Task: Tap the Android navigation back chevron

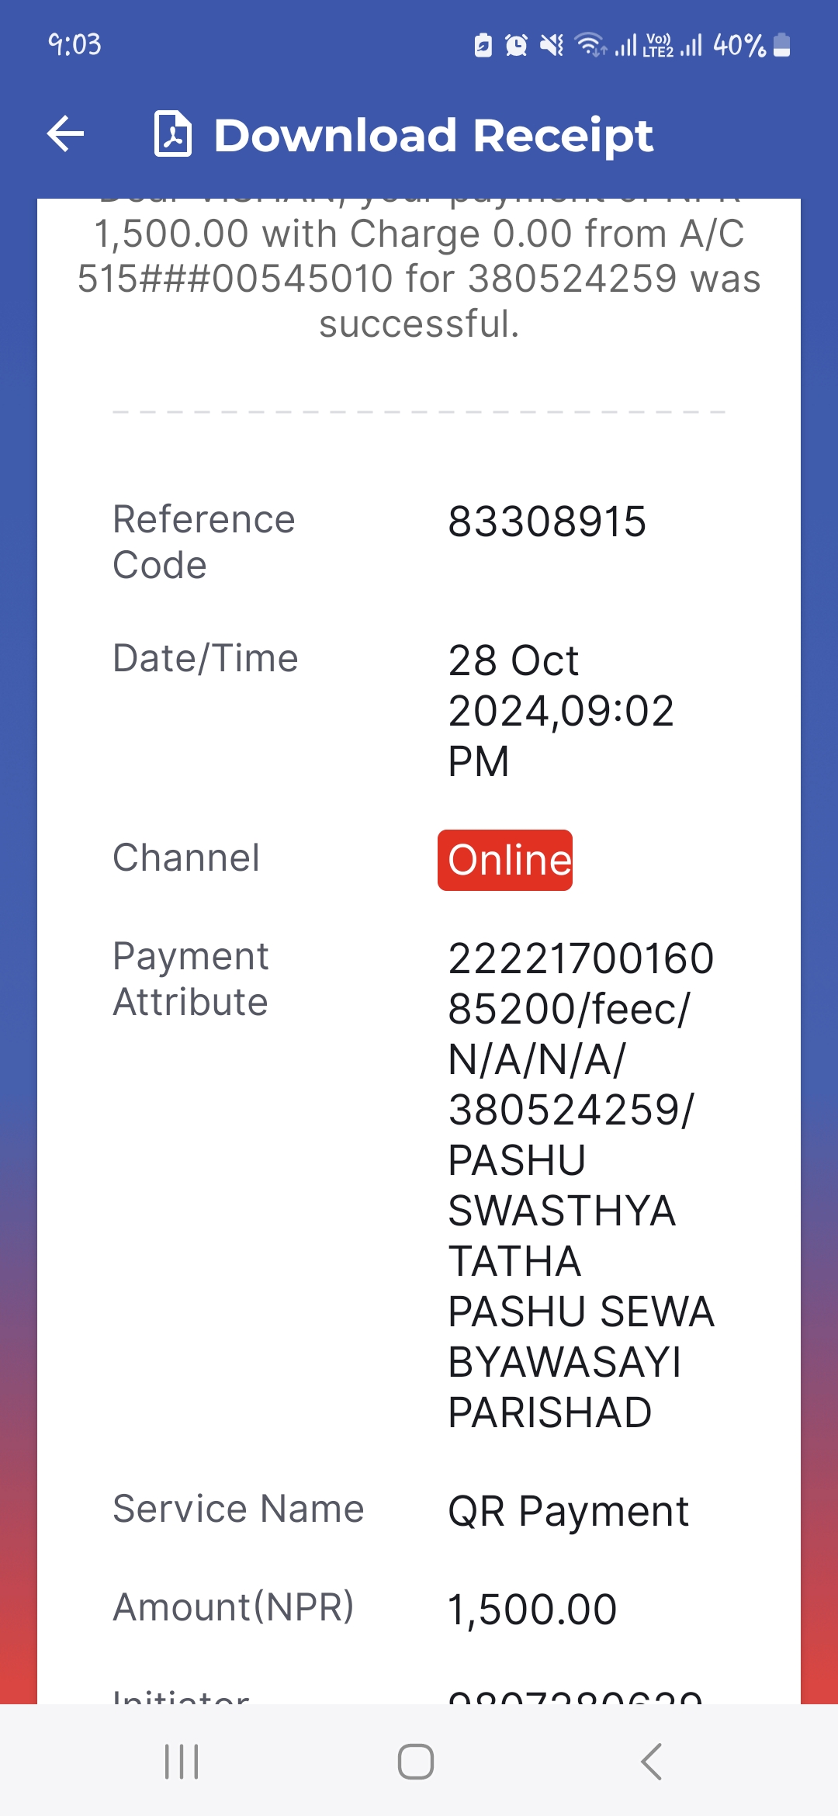Action: point(651,1761)
